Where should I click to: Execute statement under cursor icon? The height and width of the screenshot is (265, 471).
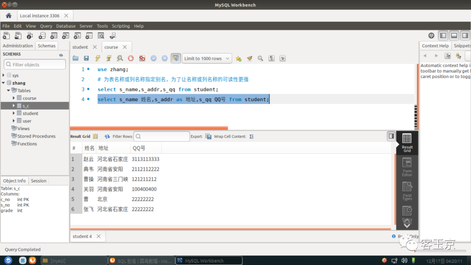[109, 59]
